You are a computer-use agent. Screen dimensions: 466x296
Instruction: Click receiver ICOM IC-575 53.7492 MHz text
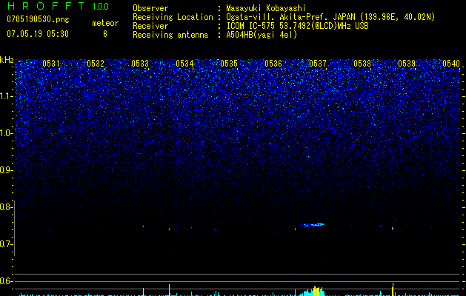pyautogui.click(x=297, y=26)
